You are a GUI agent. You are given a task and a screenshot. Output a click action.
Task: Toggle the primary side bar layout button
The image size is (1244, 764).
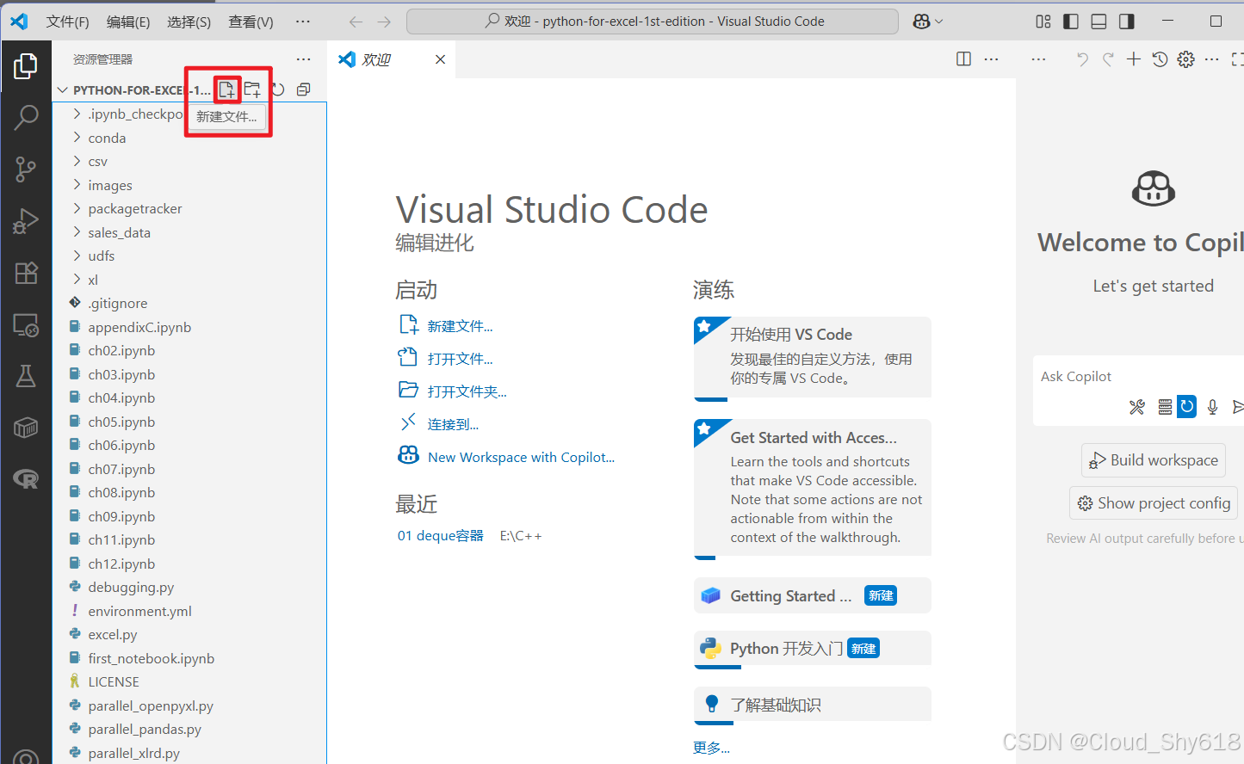point(1071,22)
